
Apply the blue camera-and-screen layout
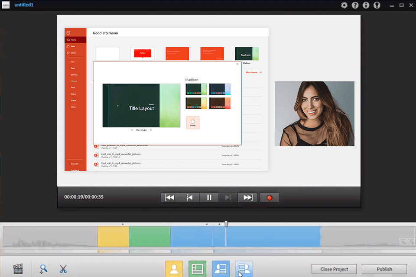click(x=221, y=269)
